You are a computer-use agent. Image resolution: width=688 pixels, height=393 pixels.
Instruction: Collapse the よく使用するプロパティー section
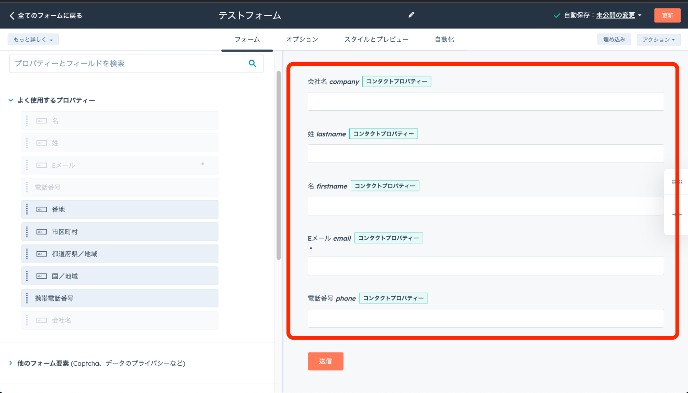[11, 100]
